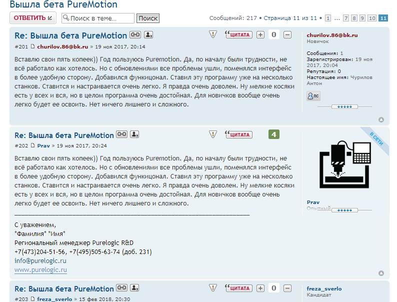397x302 pixels.
Task: Select text 'Региональный менеджер Purelogic R&D'
Action: coord(74,243)
